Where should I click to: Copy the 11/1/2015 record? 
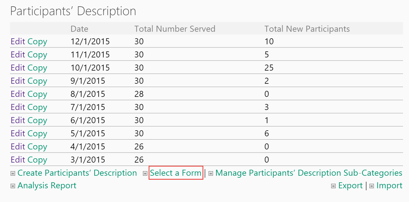tap(37, 55)
